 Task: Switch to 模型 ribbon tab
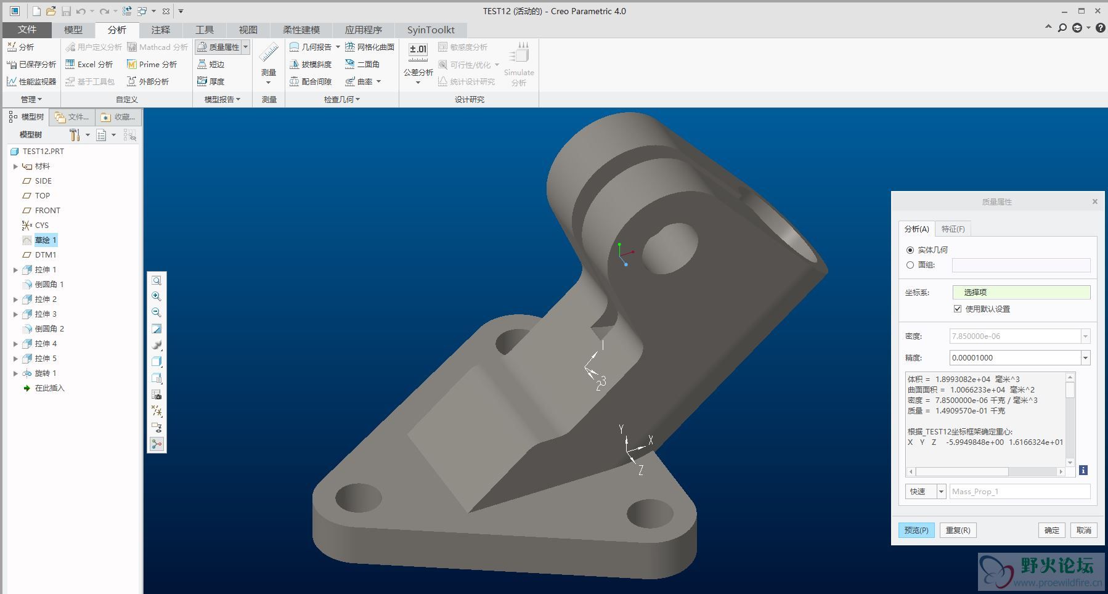[x=73, y=30]
